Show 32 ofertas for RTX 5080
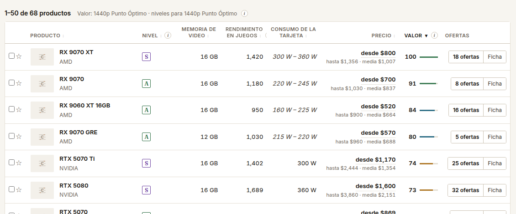This screenshot has height=214, width=516. point(466,190)
